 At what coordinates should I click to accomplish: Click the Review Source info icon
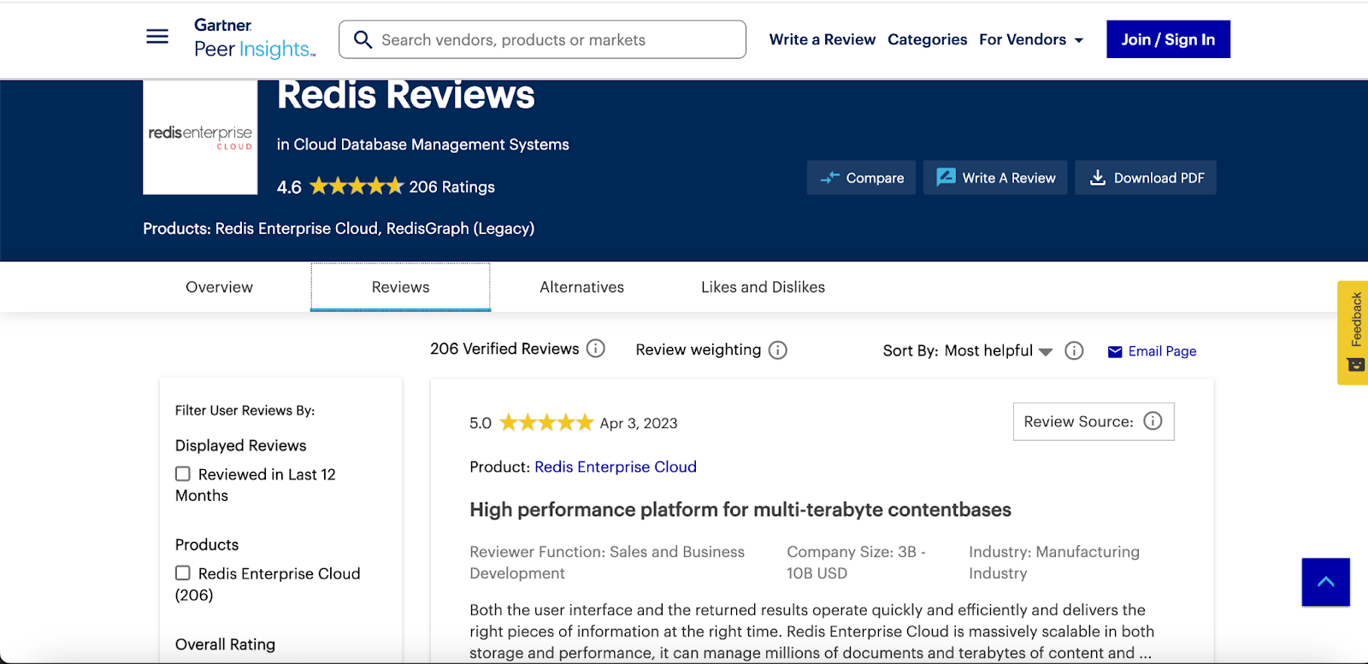coord(1153,421)
